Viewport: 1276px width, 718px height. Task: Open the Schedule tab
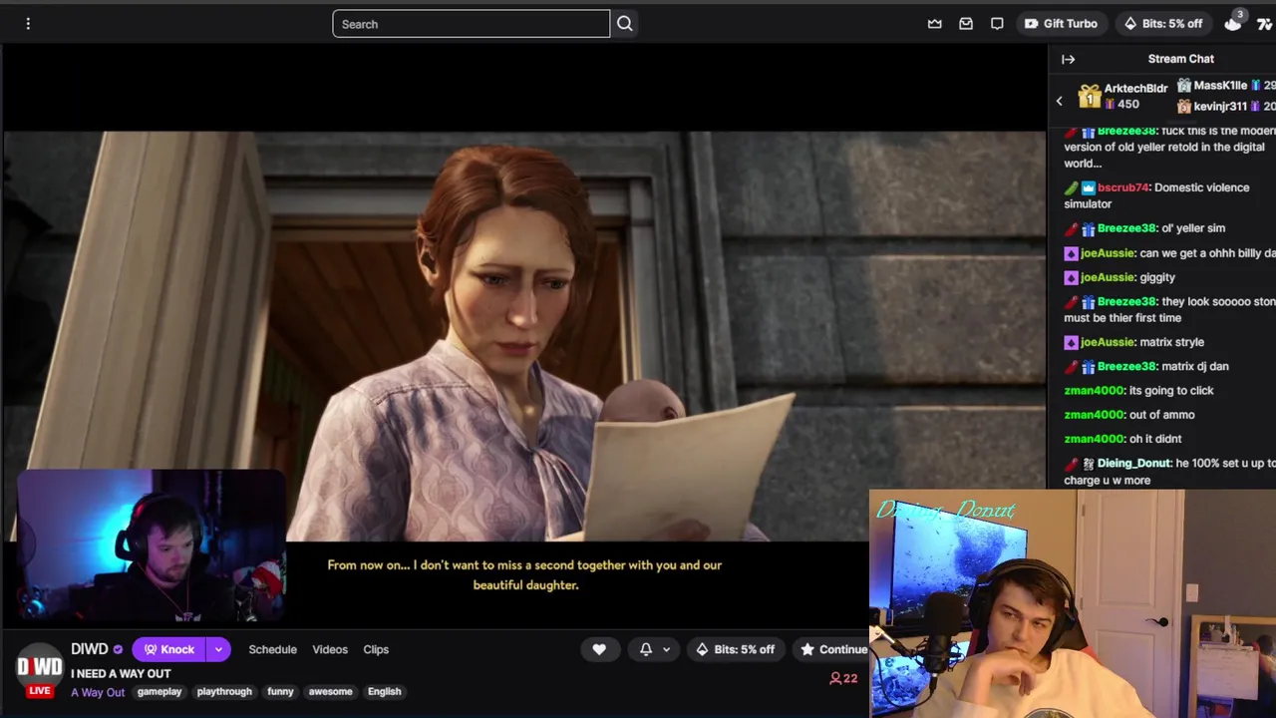[272, 649]
